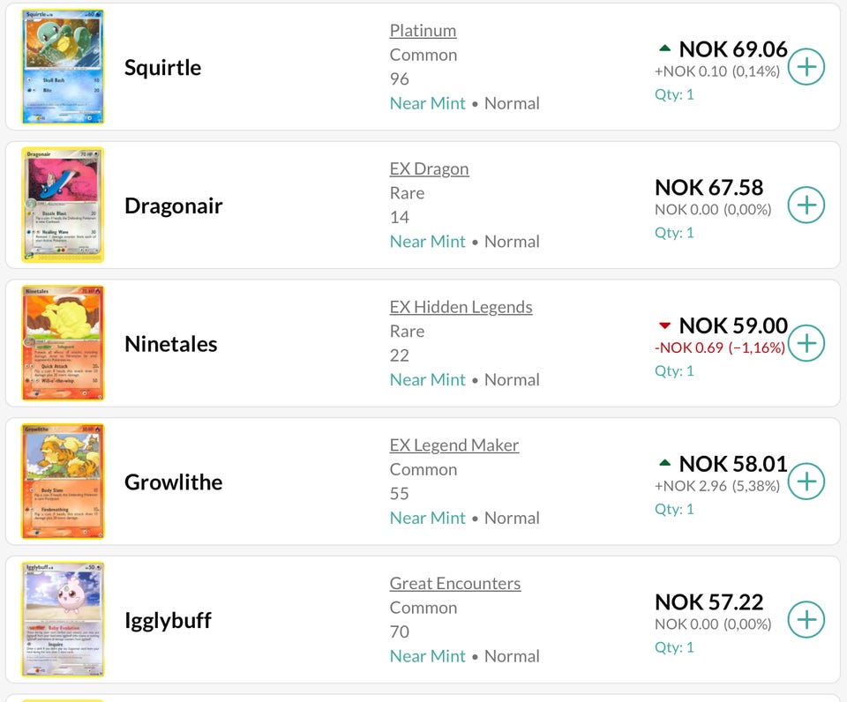
Task: Open the Igglybuff card thumbnail
Action: [63, 619]
